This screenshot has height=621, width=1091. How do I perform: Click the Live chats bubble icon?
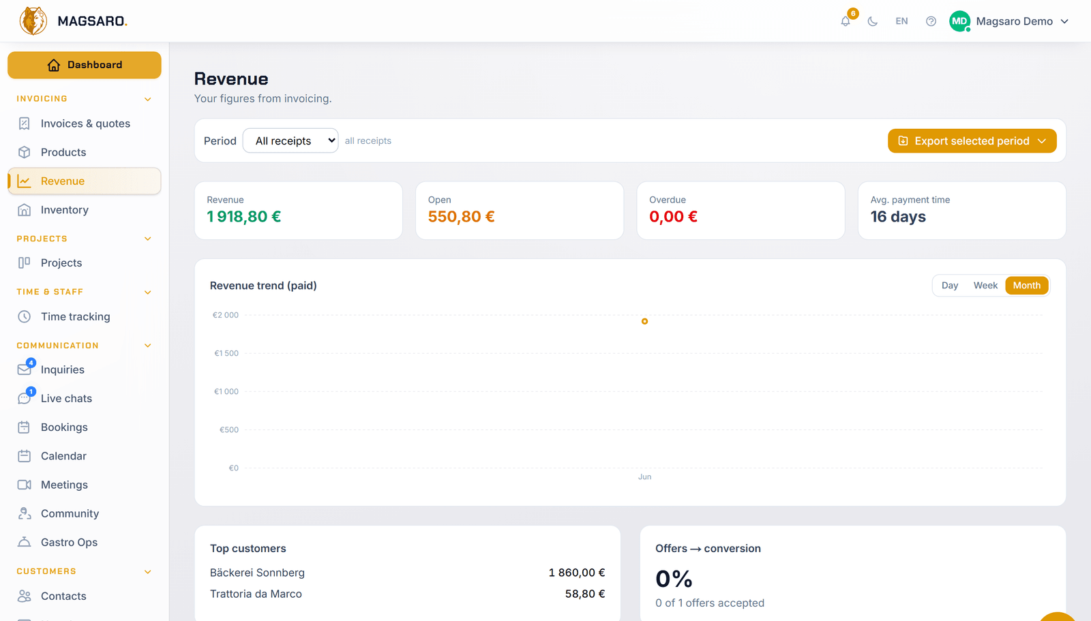25,398
